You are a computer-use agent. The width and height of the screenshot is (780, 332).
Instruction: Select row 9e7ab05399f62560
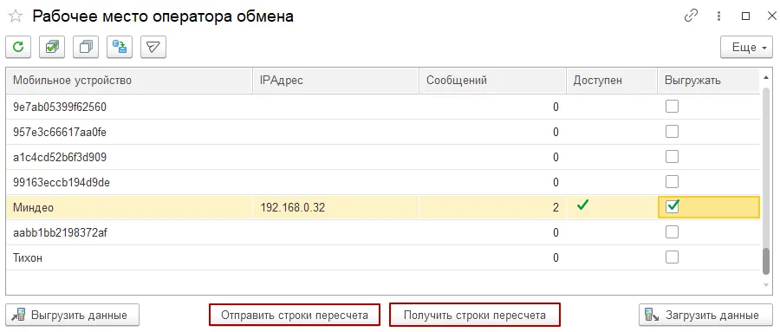383,107
